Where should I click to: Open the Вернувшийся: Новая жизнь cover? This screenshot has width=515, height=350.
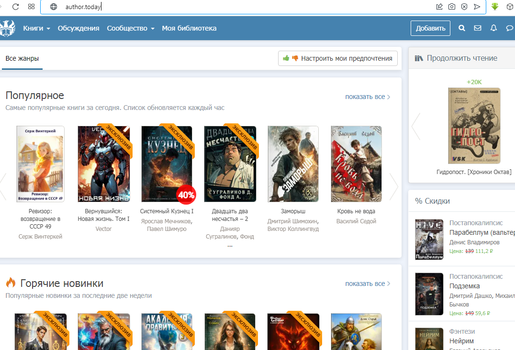point(103,164)
